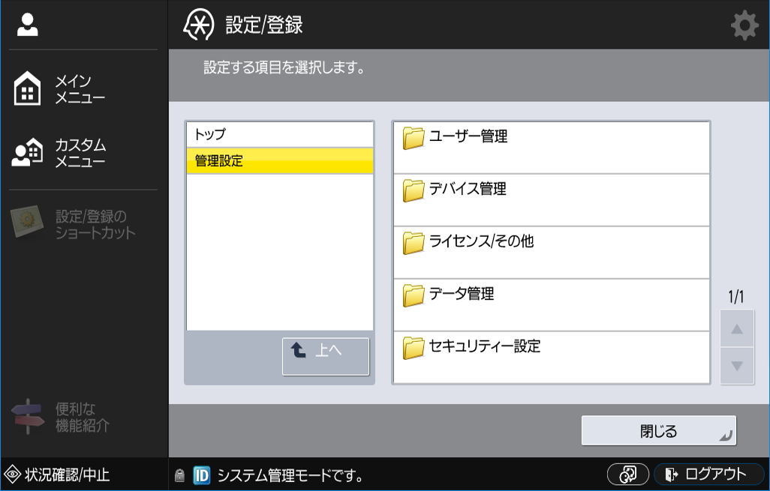Viewport: 770px width, 491px height.
Task: Select トップ in the navigation list
Action: tap(280, 134)
